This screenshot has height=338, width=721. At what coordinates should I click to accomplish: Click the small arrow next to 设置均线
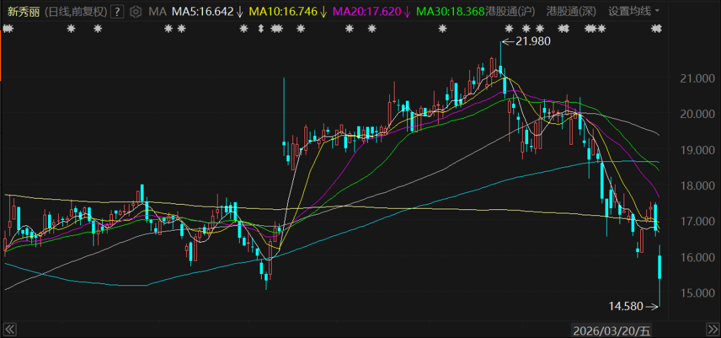coord(657,11)
